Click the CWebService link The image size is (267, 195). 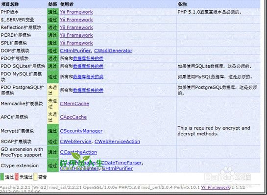click(75, 142)
